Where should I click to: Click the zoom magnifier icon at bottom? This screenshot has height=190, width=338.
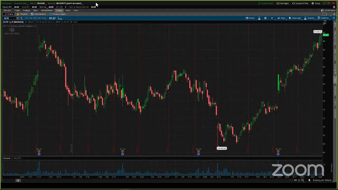(x=302, y=180)
